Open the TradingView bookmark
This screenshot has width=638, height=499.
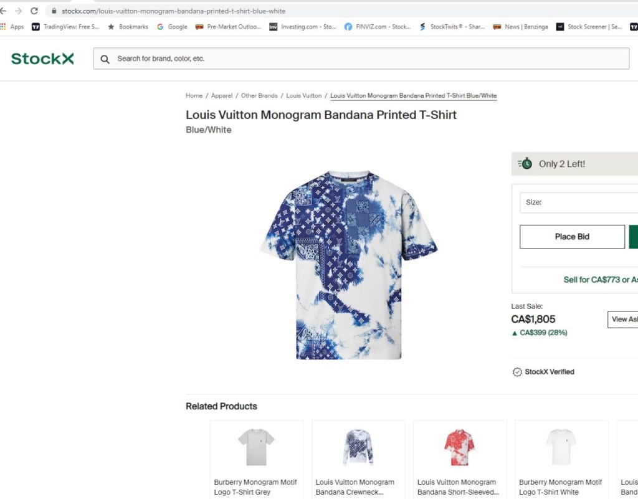pos(65,27)
